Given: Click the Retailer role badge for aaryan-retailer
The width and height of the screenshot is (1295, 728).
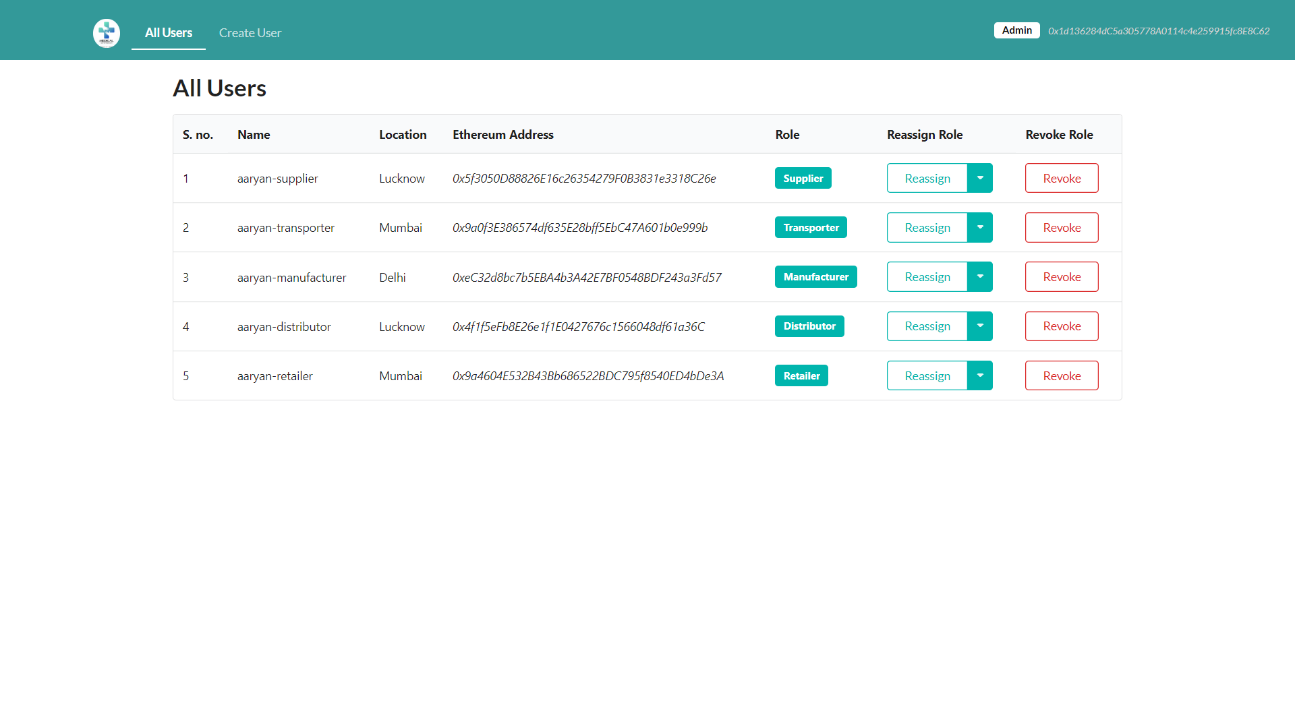Looking at the screenshot, I should (801, 375).
